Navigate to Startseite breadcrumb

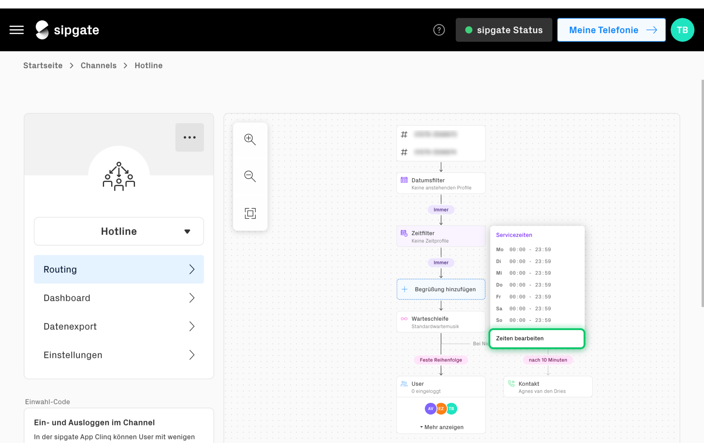coord(43,65)
